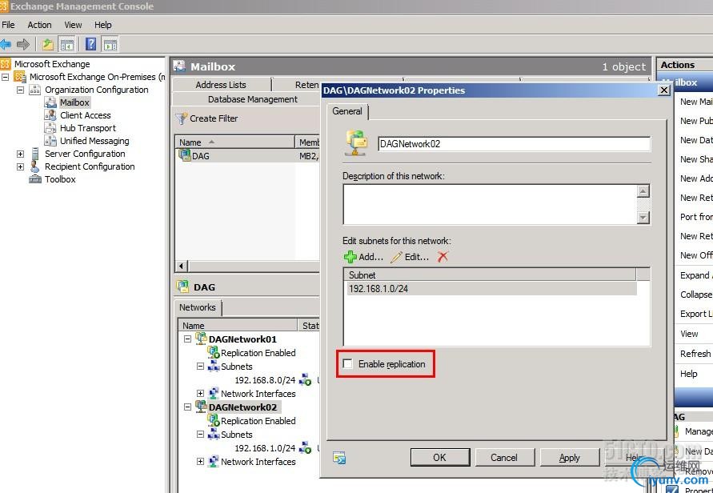
Task: Click the General tab in the Properties dialog
Action: pos(347,111)
